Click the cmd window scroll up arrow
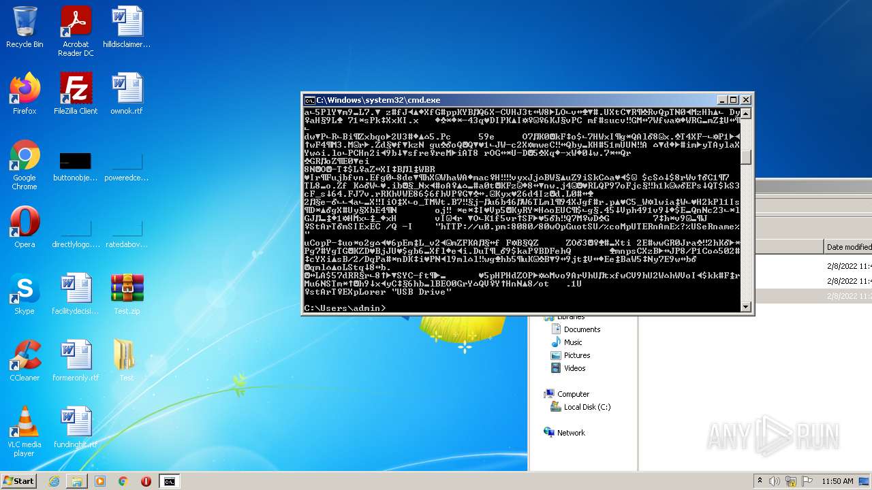 746,114
